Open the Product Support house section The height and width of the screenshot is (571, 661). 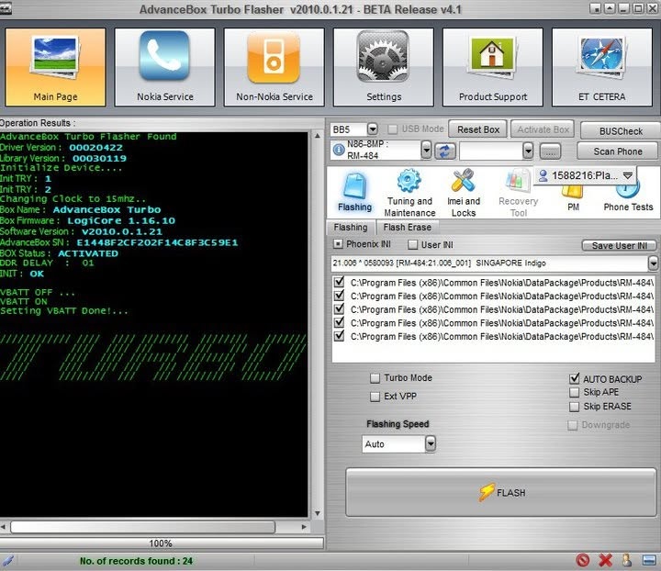coord(493,67)
